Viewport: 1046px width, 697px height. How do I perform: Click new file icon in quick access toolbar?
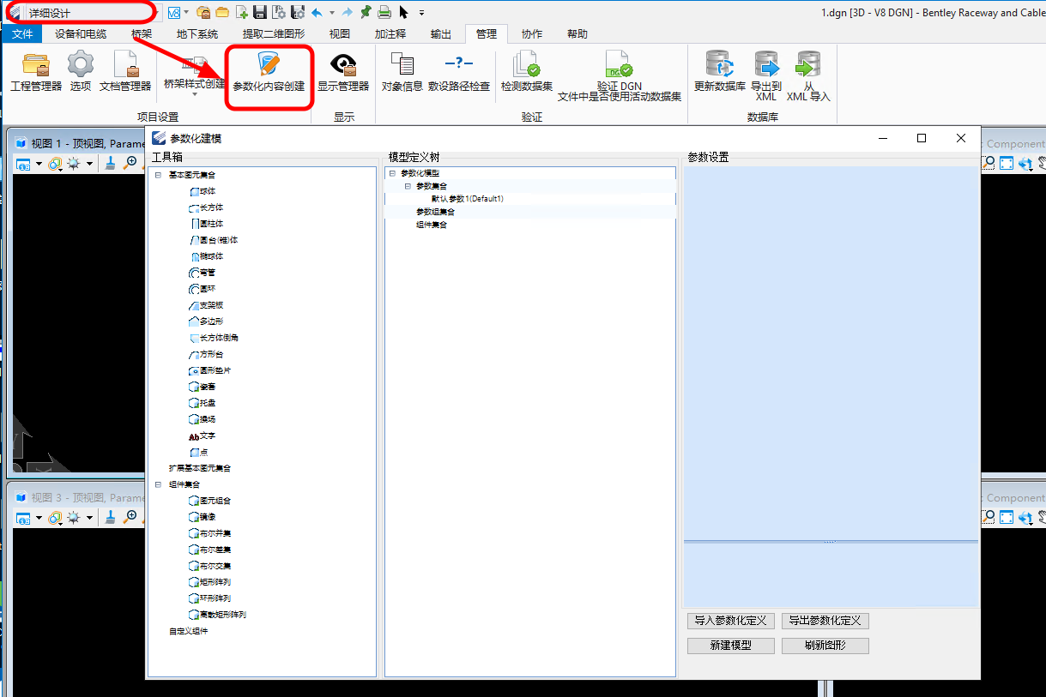242,12
